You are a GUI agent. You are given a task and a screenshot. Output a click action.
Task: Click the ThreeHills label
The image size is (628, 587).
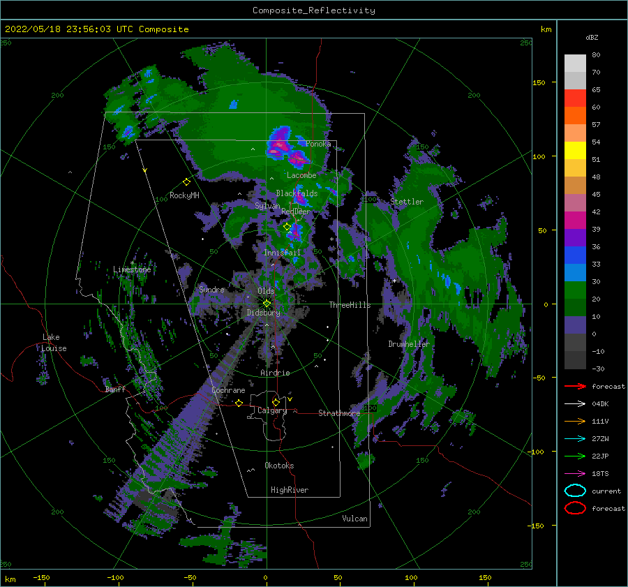click(350, 305)
